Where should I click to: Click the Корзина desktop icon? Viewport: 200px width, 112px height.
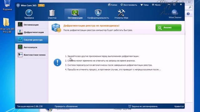[x=7, y=5]
